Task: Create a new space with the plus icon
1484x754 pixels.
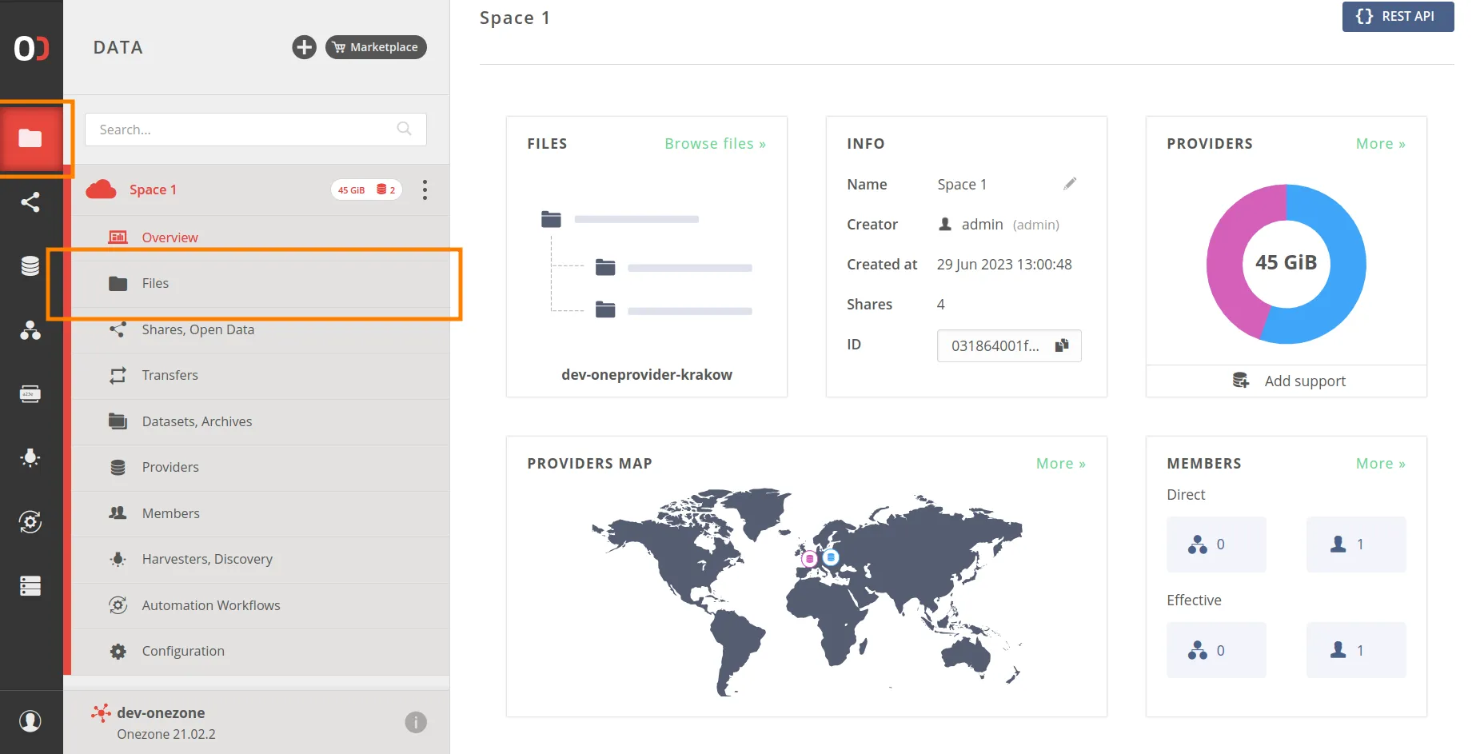Action: click(x=304, y=47)
